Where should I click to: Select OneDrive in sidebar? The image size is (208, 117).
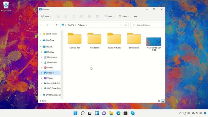(x=50, y=40)
